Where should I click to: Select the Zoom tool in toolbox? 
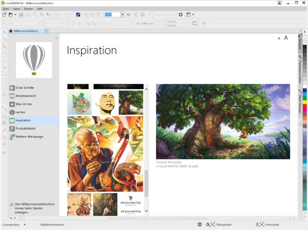click(x=4, y=53)
